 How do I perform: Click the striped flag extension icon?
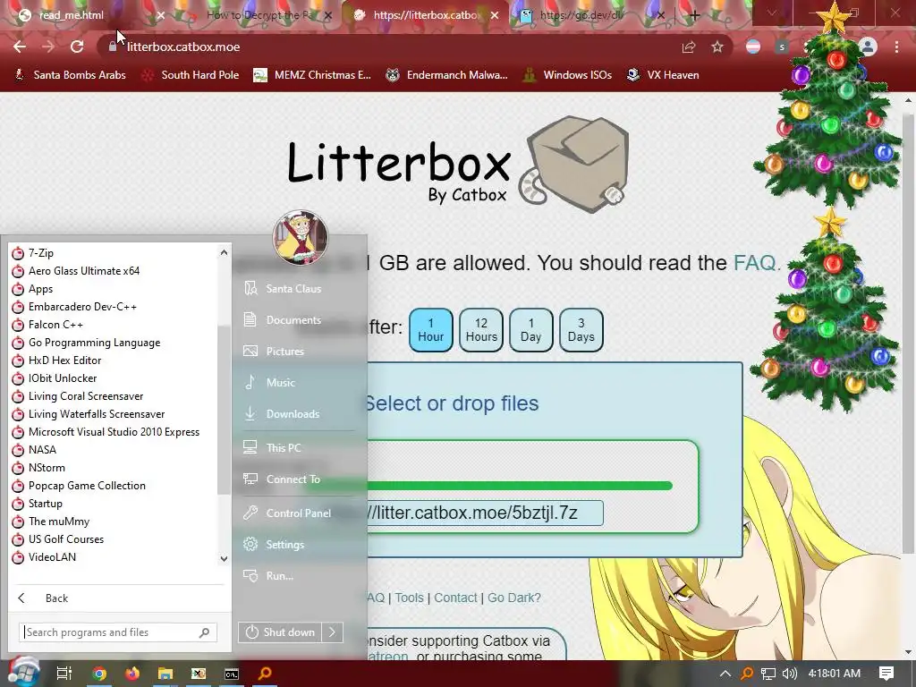coord(753,47)
